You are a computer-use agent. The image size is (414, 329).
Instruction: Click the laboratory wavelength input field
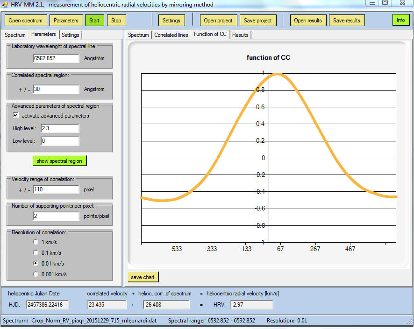pos(56,58)
